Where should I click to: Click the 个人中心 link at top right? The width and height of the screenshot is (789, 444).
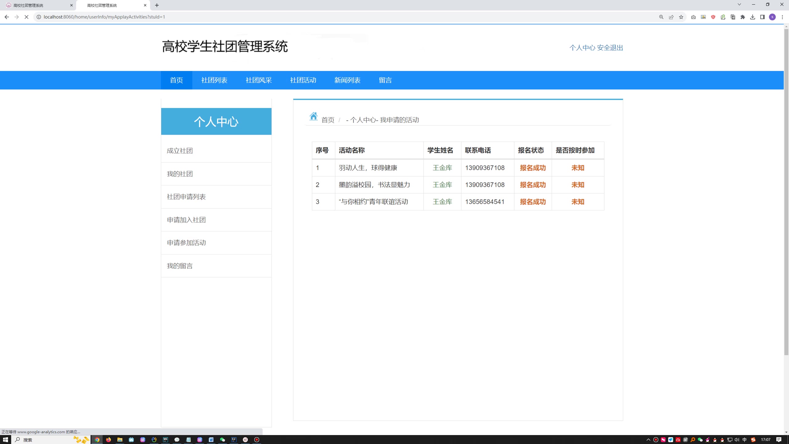pyautogui.click(x=582, y=48)
